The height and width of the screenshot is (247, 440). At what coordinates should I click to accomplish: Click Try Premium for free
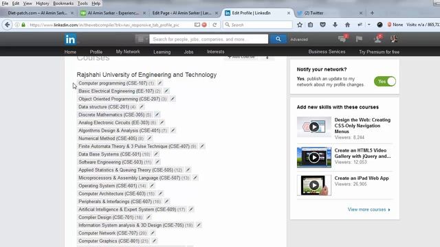coord(379,52)
